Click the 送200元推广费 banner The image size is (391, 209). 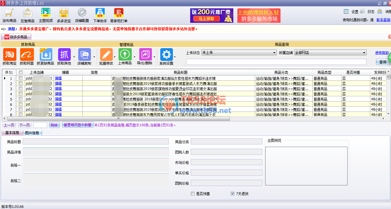click(211, 16)
